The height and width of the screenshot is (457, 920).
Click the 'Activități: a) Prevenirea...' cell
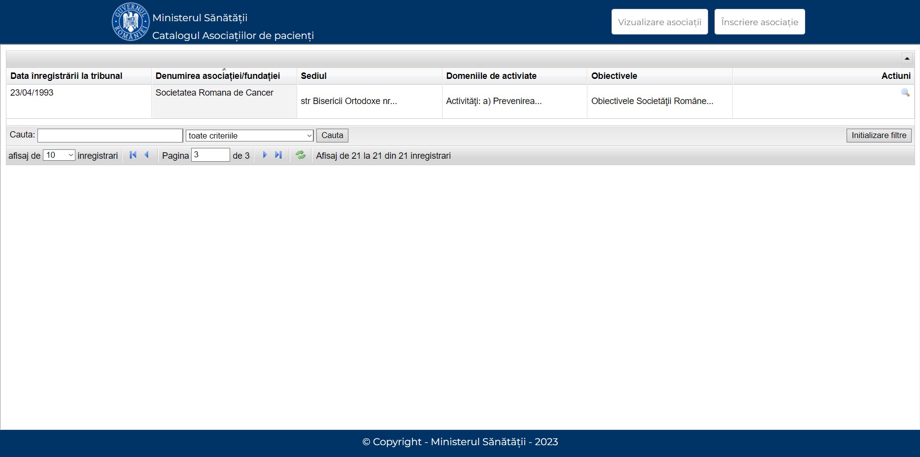[514, 101]
